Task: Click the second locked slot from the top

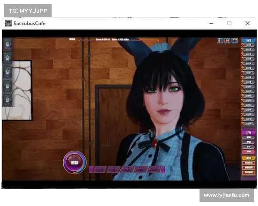Action: click(x=7, y=58)
